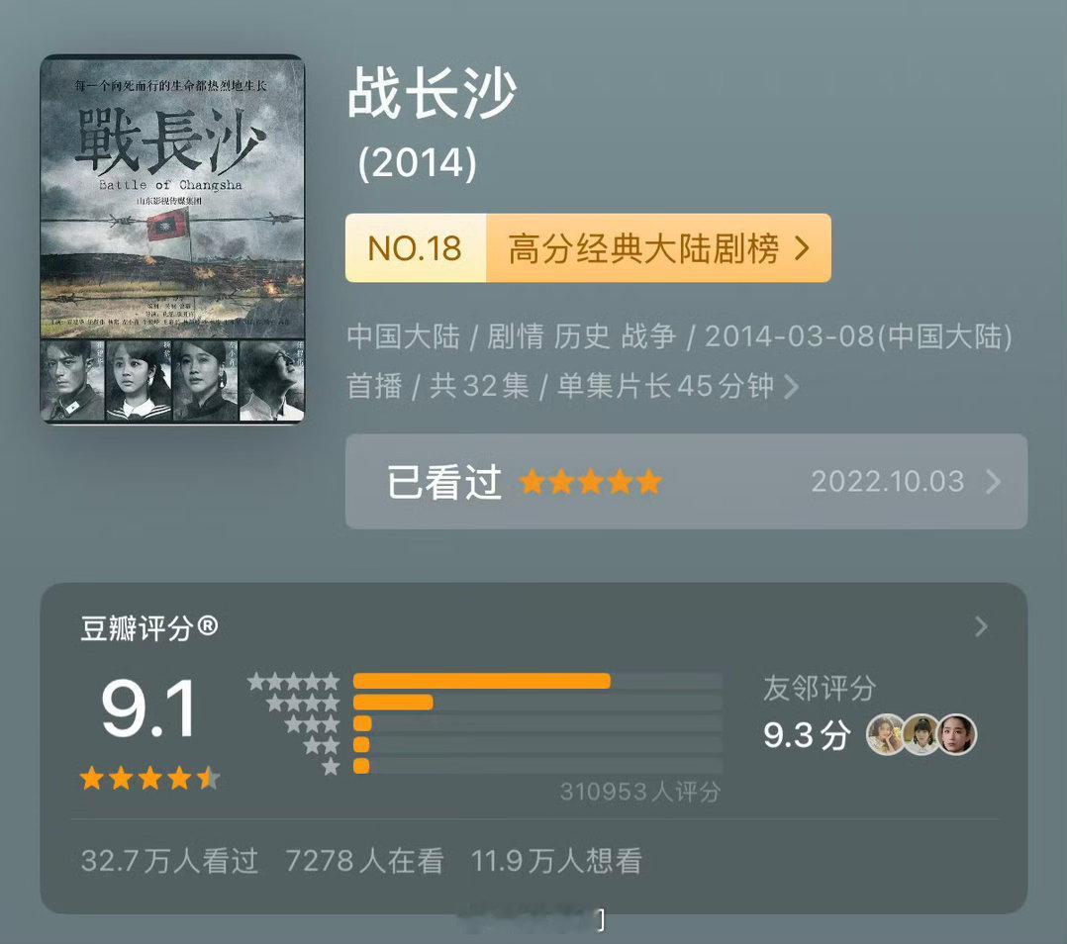Open 豆瓣评分 details via the chevron
1067x944 pixels.
(981, 626)
